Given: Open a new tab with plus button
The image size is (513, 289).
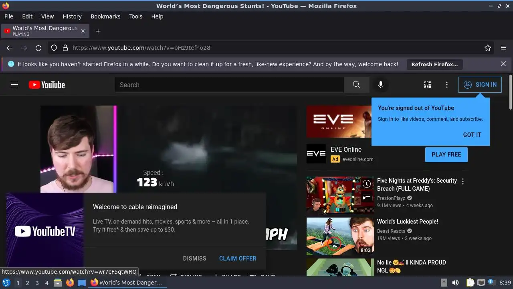Looking at the screenshot, I should (98, 31).
